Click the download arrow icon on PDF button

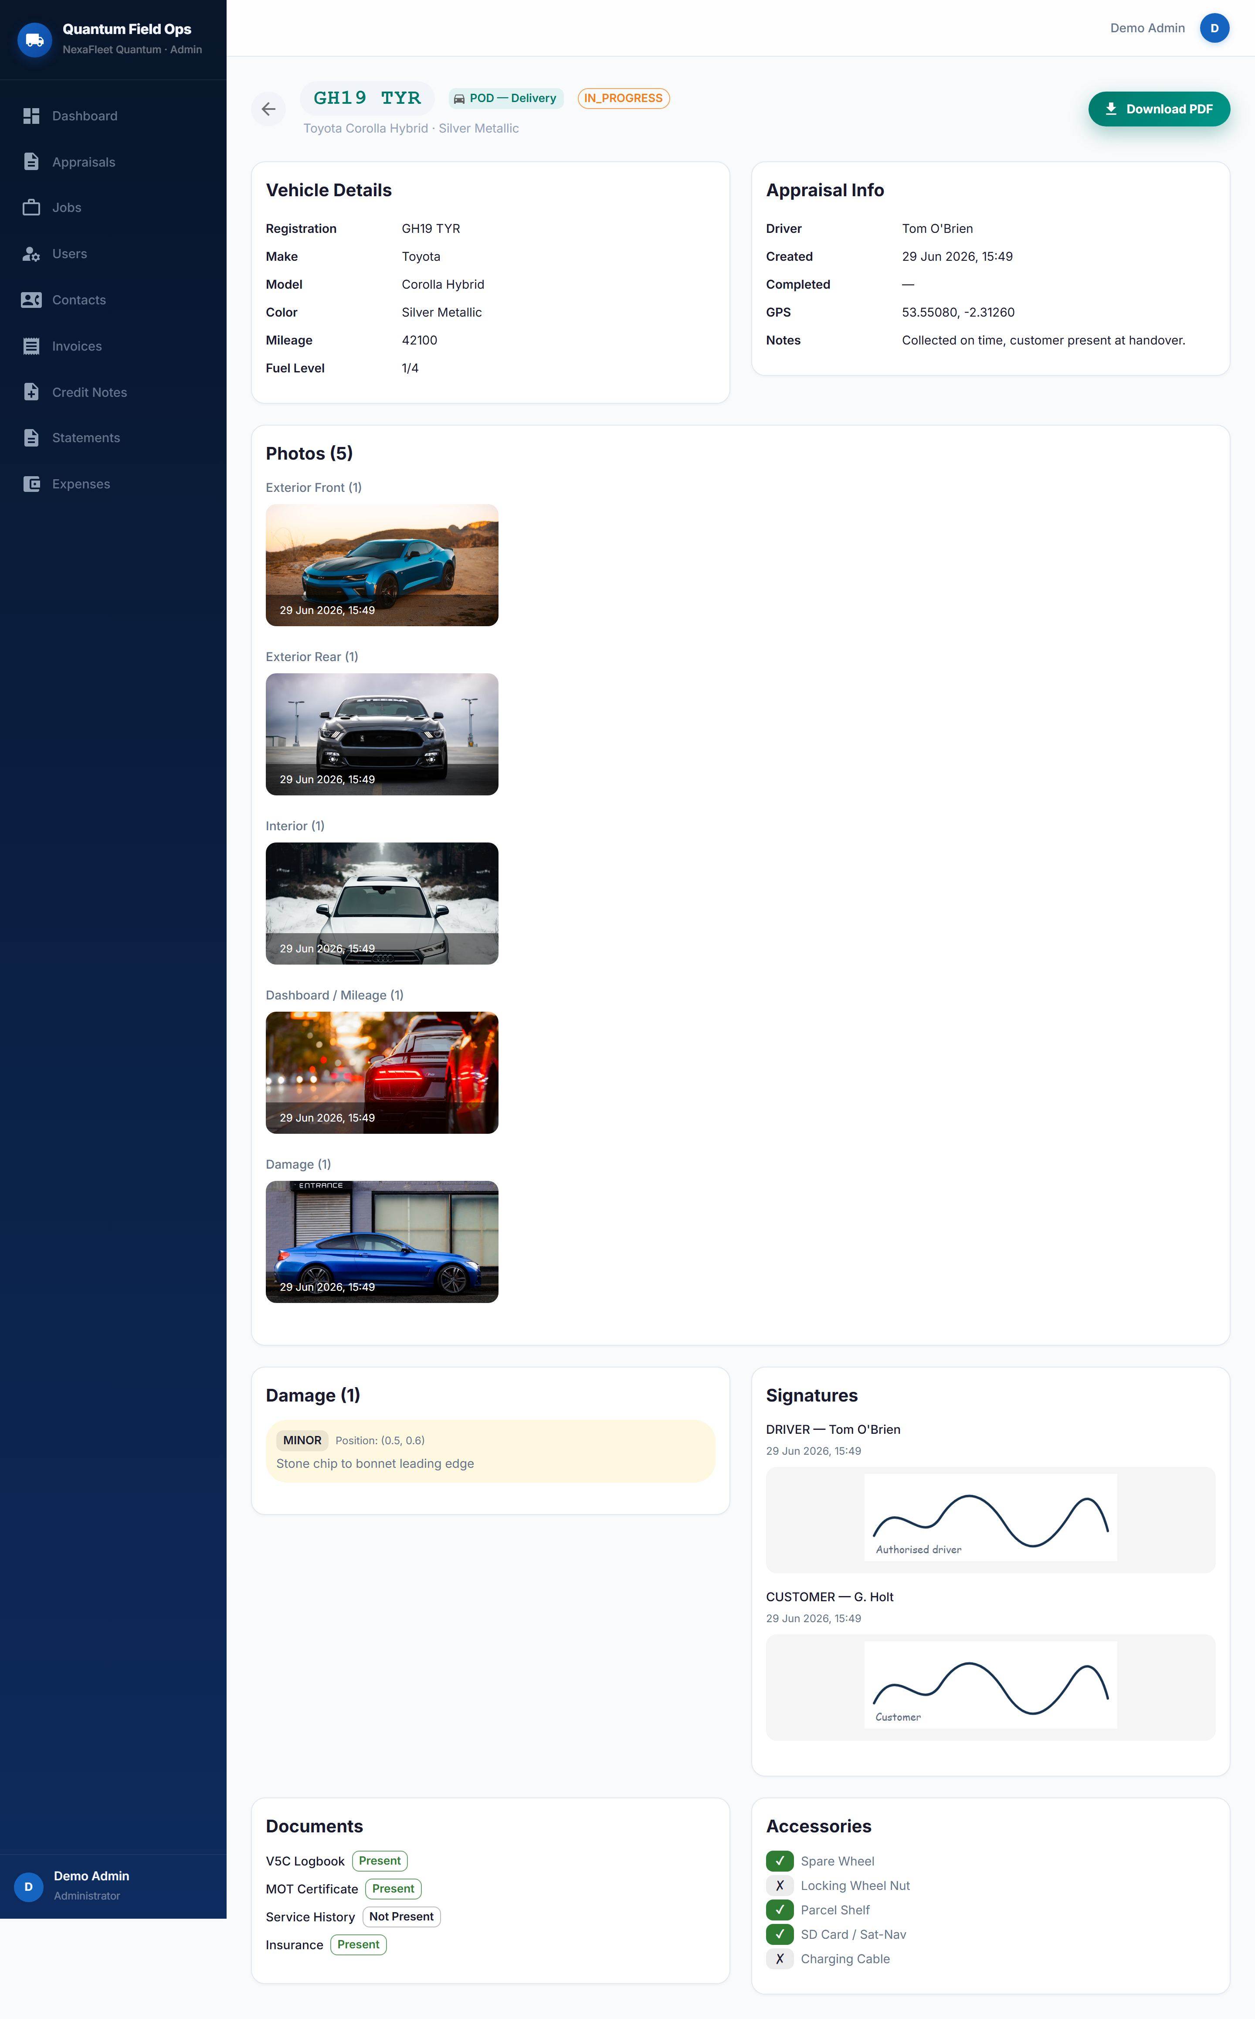1111,109
